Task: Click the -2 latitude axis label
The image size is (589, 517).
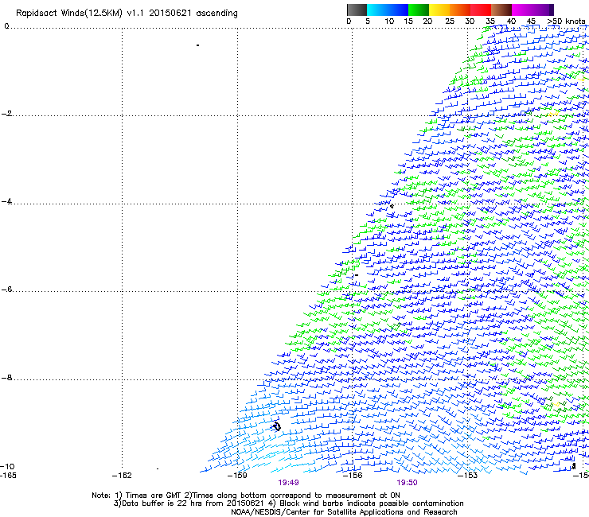Action: (x=6, y=114)
